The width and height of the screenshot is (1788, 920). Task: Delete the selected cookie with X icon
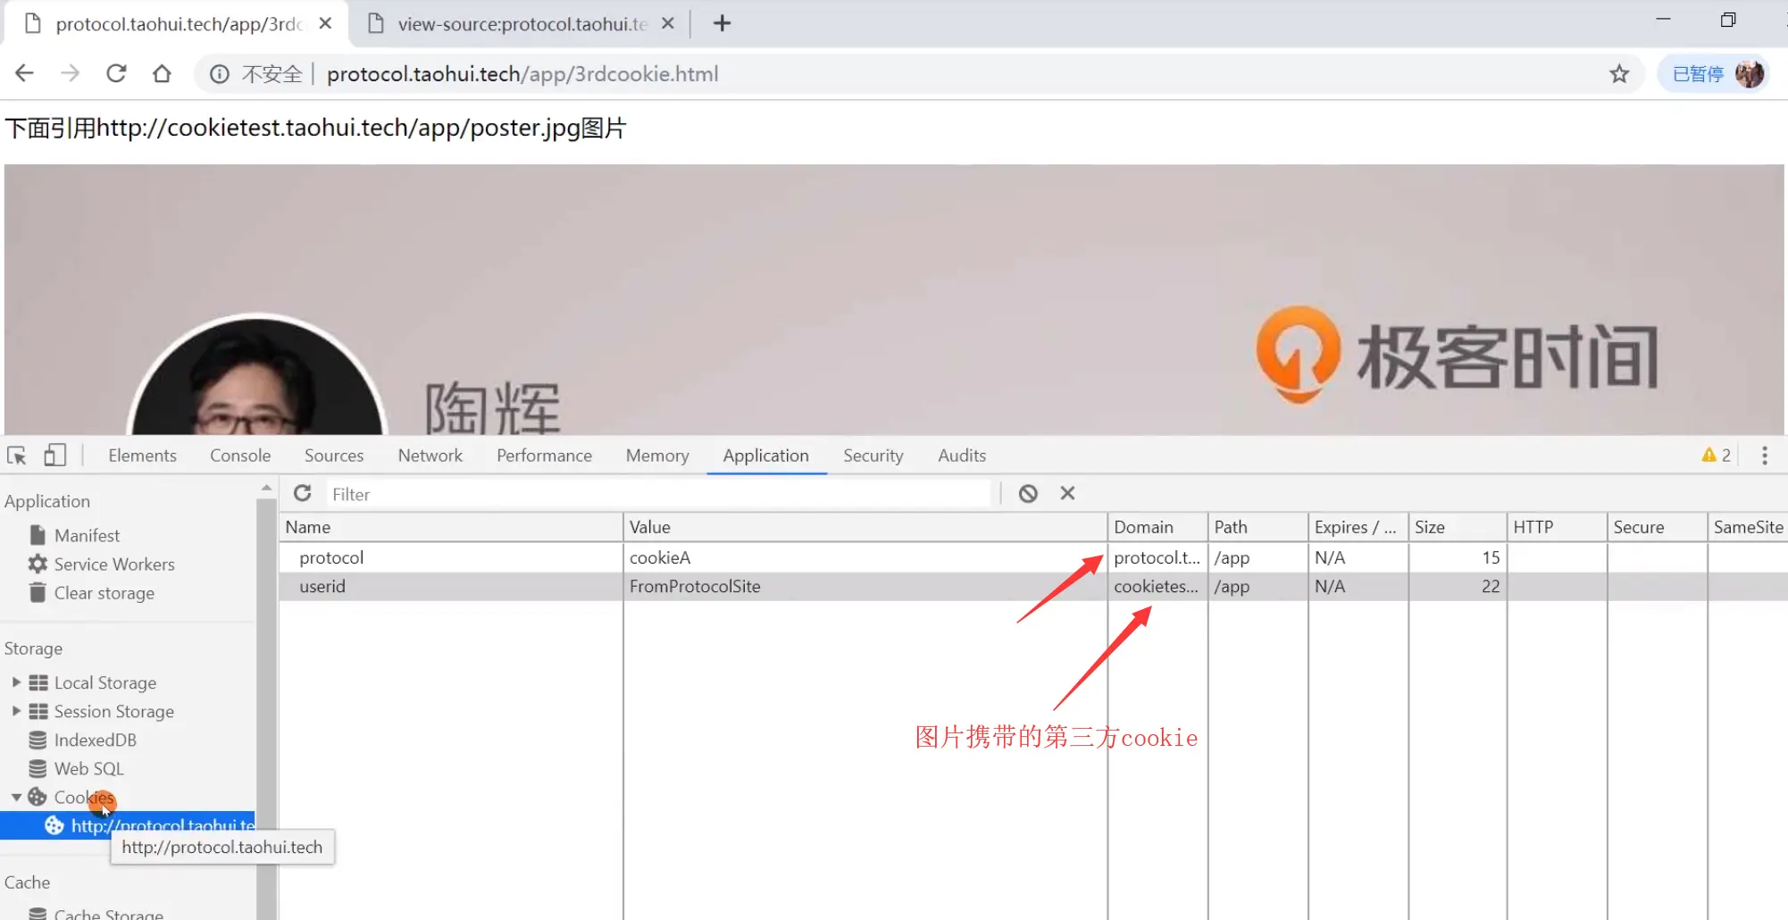point(1067,493)
